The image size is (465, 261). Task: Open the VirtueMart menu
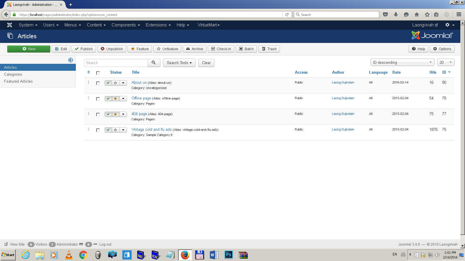coord(209,25)
